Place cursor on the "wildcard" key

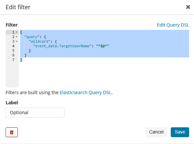[x=40, y=41]
